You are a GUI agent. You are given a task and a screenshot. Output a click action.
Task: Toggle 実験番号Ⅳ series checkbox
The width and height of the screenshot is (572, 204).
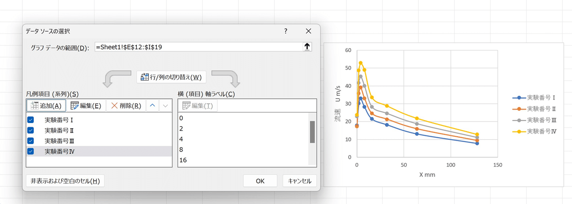pos(31,152)
